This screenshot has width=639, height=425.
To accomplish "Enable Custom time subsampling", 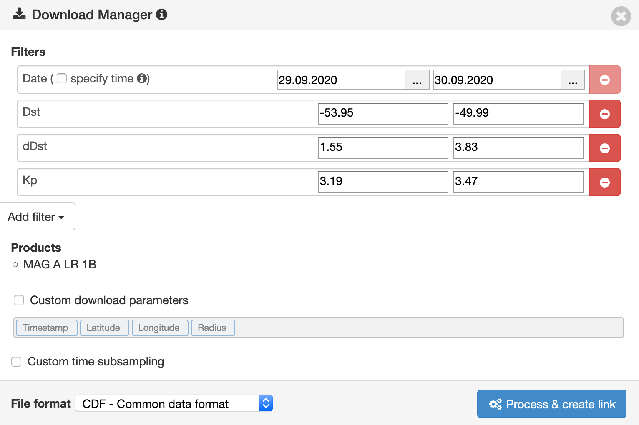I will [x=16, y=362].
